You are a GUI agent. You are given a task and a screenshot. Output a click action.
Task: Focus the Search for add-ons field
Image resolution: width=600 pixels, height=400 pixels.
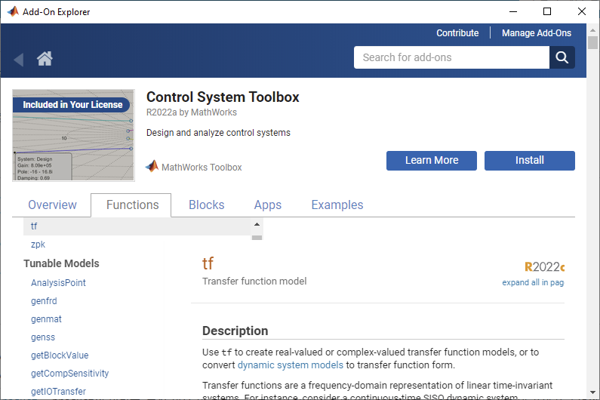(x=451, y=57)
